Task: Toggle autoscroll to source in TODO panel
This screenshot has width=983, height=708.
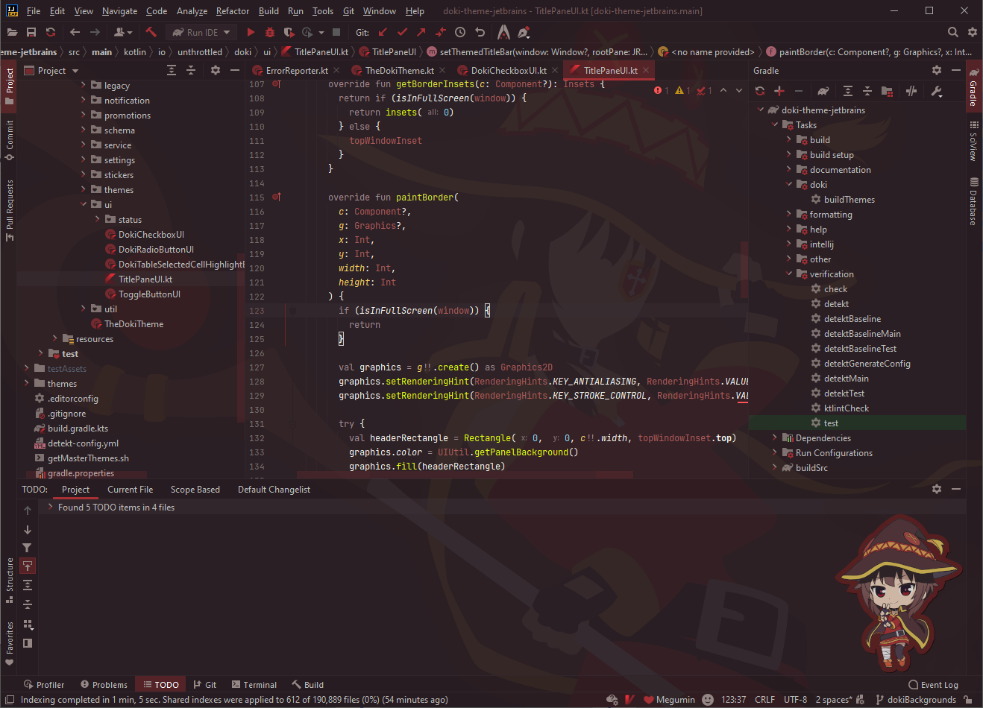Action: (28, 566)
